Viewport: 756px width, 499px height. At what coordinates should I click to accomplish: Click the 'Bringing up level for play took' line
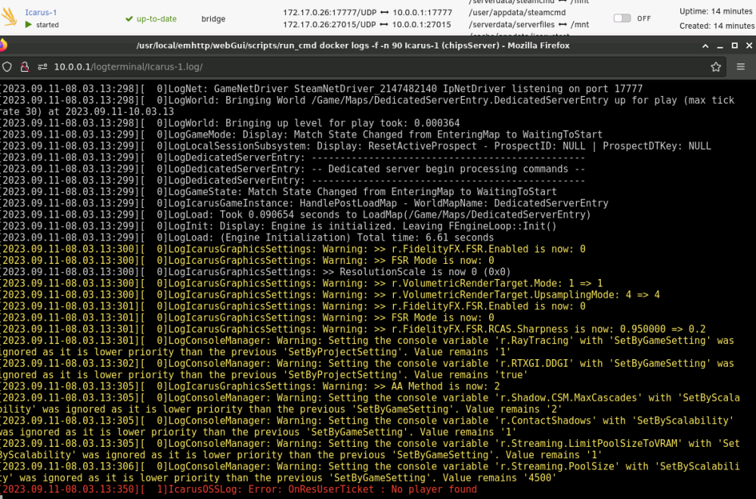tap(230, 123)
